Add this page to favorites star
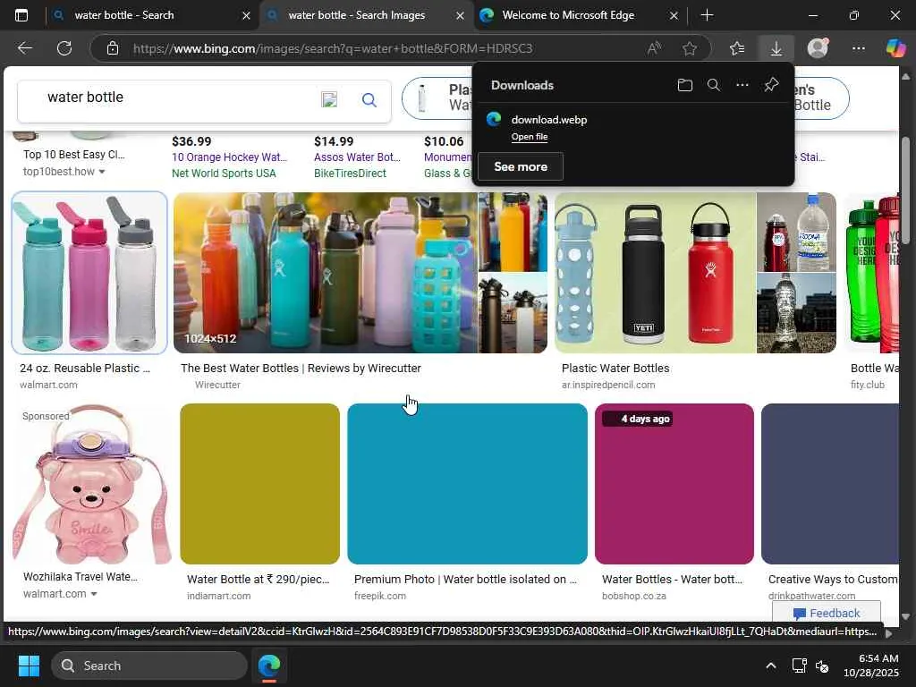The image size is (916, 687). (x=690, y=48)
